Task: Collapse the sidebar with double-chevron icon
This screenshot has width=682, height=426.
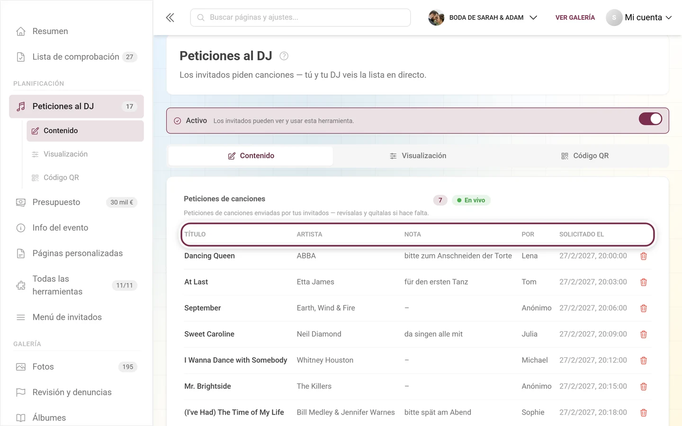Action: (x=170, y=18)
